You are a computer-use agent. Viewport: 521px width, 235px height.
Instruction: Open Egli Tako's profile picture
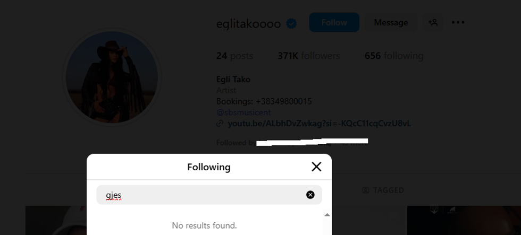pyautogui.click(x=112, y=77)
